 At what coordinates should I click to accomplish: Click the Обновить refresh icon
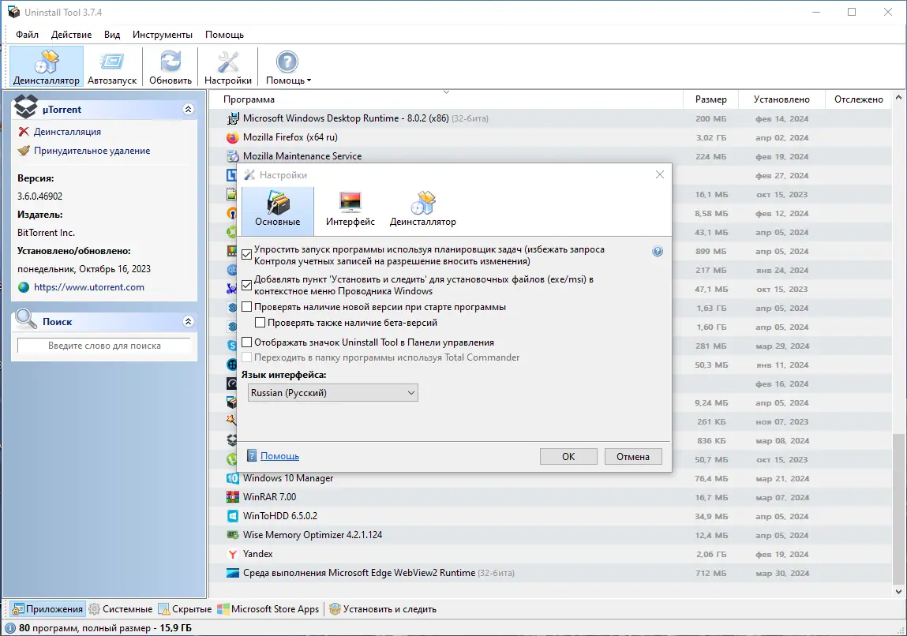[170, 66]
